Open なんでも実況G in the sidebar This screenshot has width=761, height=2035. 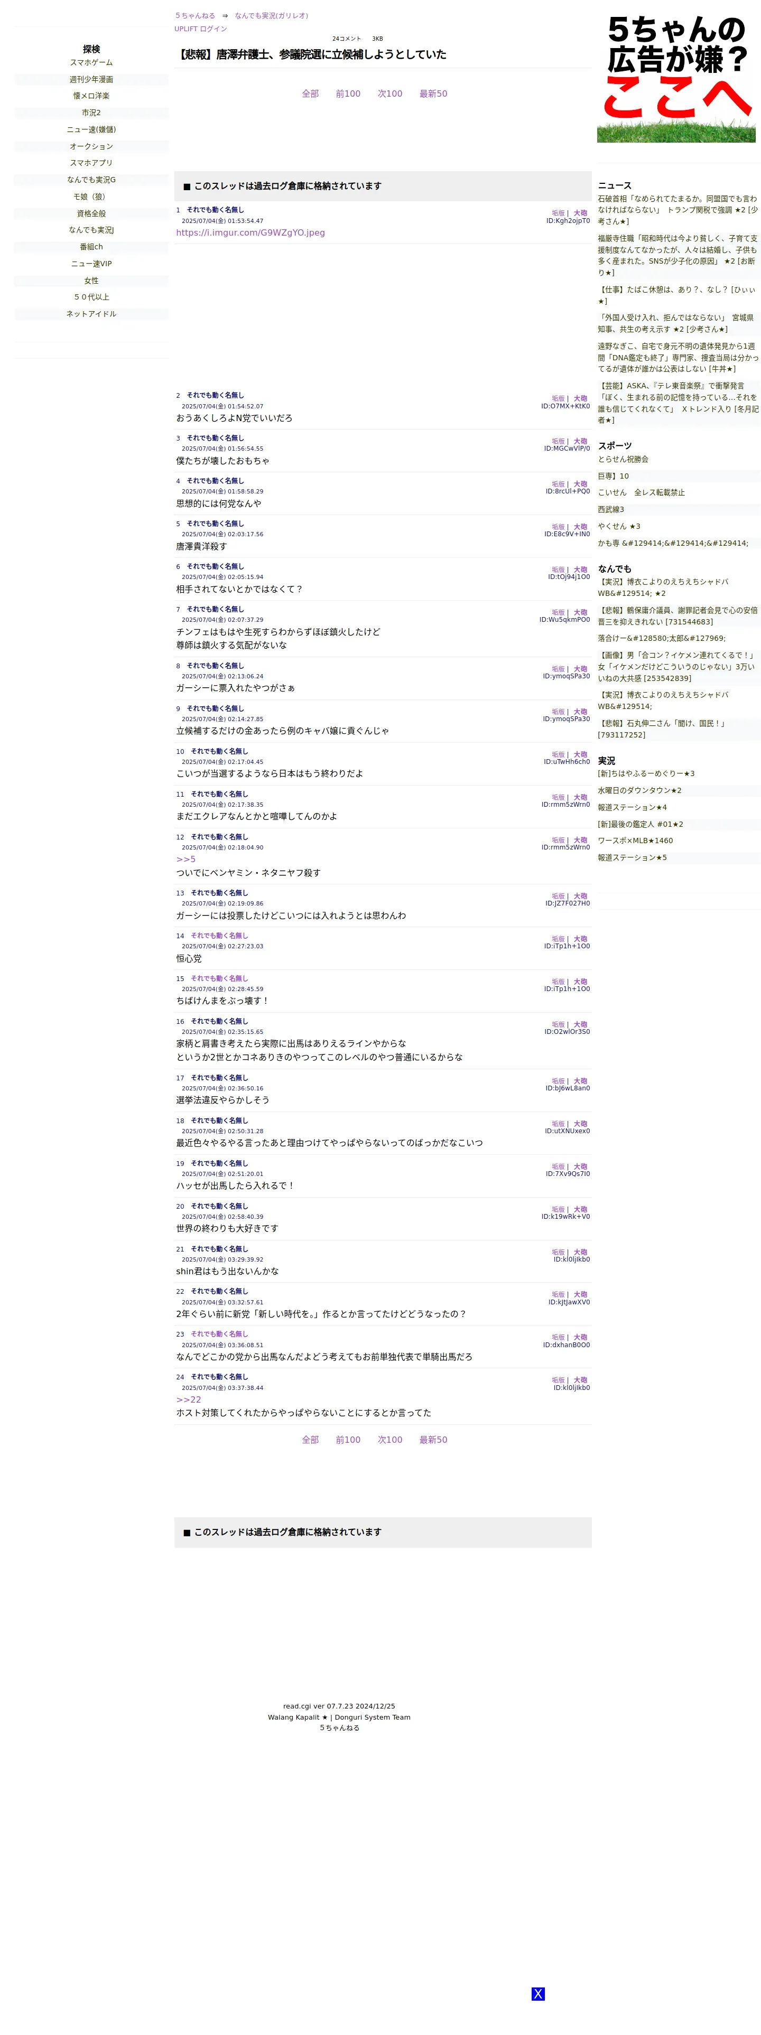(x=91, y=180)
